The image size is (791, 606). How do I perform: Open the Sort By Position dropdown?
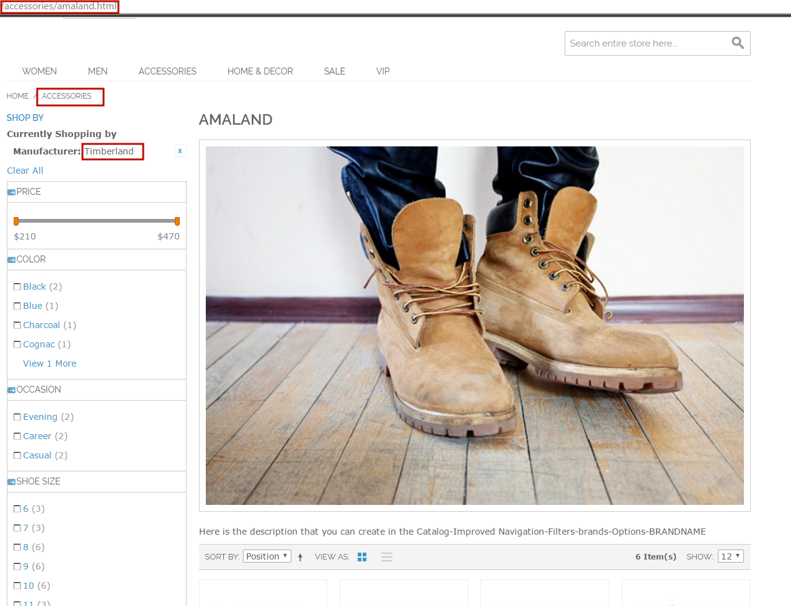click(x=267, y=556)
